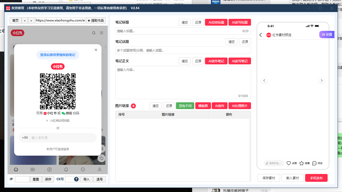Viewport: 342px width, 192px height.
Task: Click 还原 in the 笔记正文 row
Action: [198, 61]
